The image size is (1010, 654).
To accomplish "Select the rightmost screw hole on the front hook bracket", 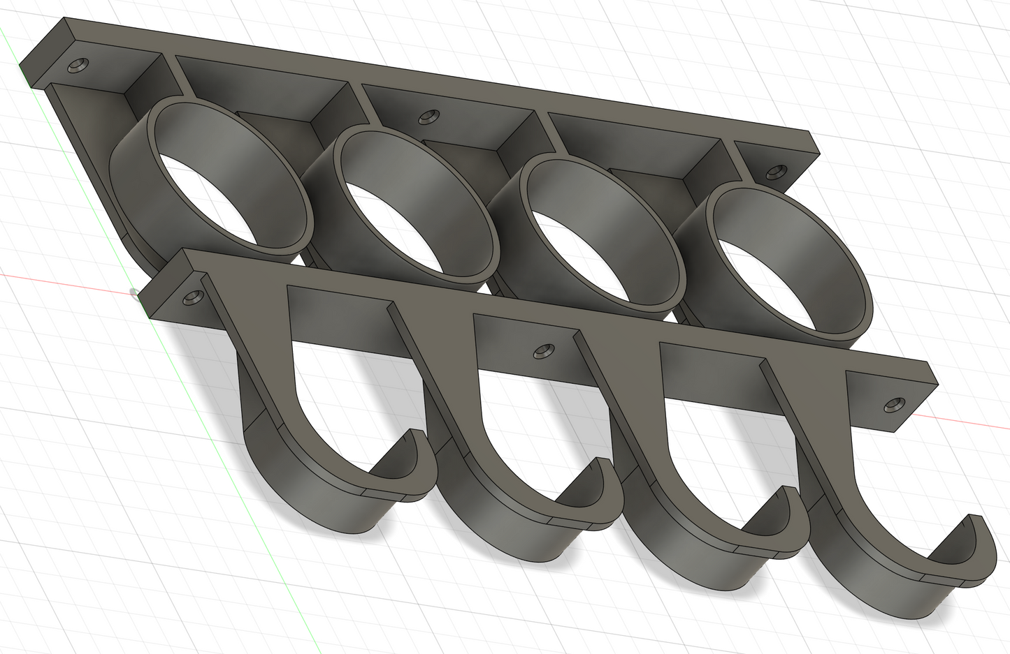I will point(893,404).
